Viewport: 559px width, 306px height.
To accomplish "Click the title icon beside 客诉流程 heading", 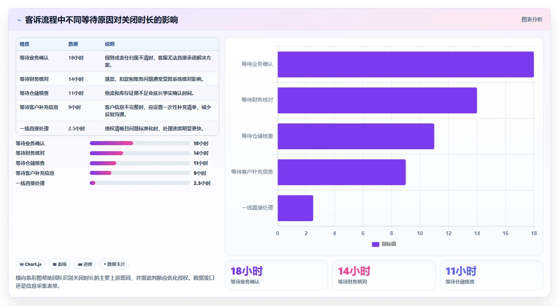I will (x=19, y=20).
